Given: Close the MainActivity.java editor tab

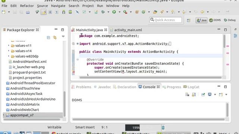Looking at the screenshot, I should pyautogui.click(x=106, y=30).
